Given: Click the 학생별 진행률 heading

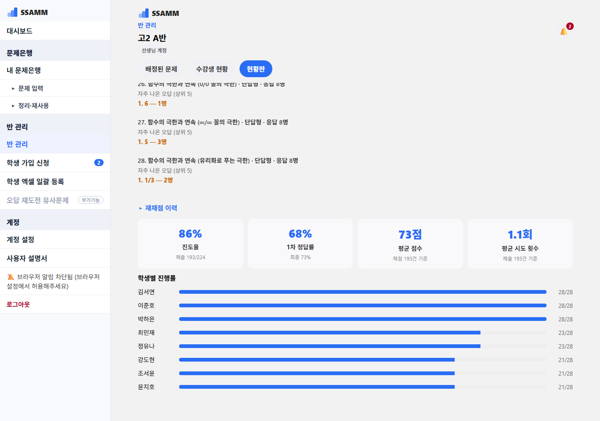Looking at the screenshot, I should pos(157,278).
